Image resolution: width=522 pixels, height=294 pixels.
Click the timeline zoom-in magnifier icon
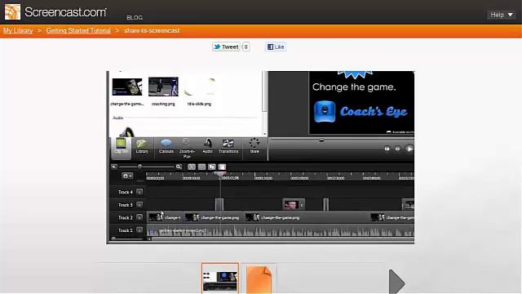pos(179,167)
